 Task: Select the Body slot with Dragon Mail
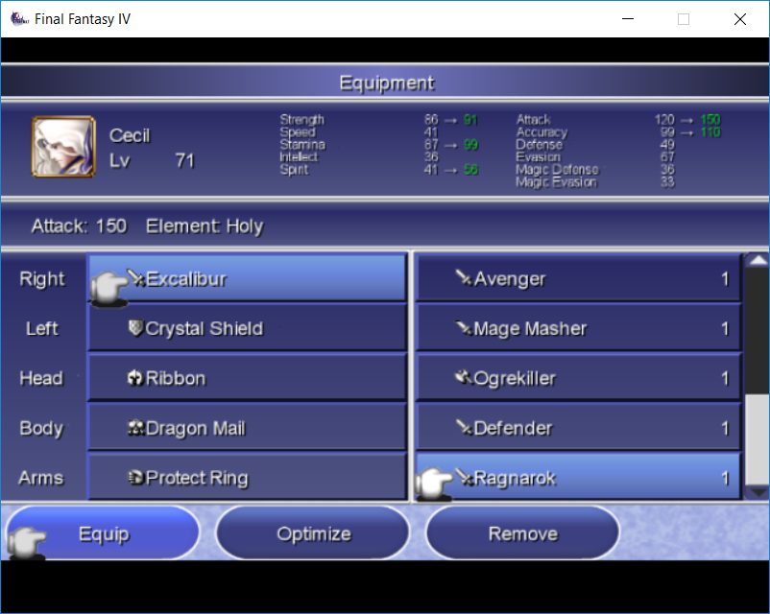pos(247,427)
